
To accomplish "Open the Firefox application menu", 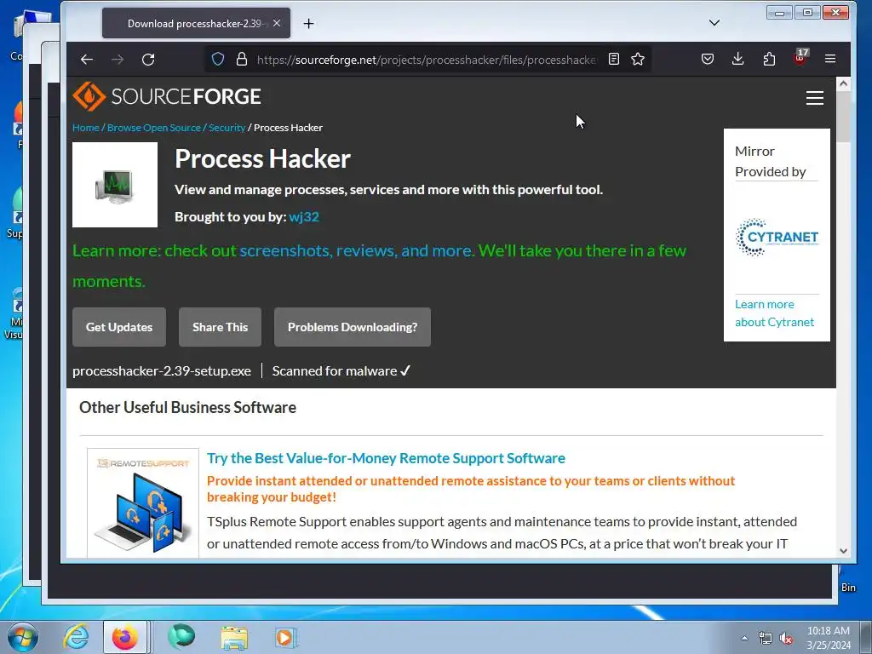I will coord(830,59).
